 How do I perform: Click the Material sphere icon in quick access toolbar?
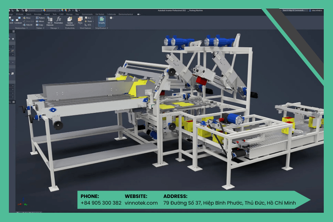click(26, 10)
